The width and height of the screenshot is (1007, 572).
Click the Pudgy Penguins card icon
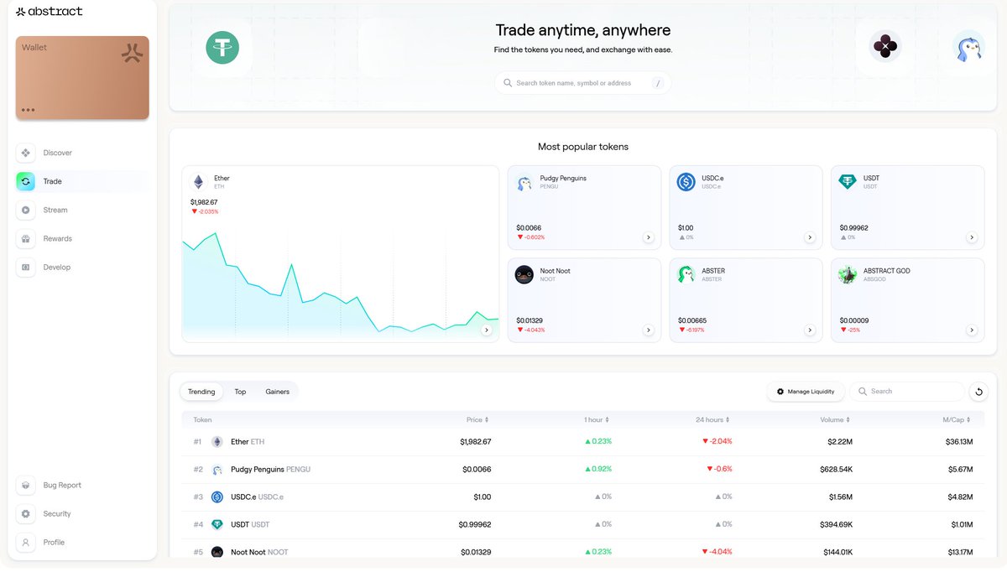click(524, 182)
